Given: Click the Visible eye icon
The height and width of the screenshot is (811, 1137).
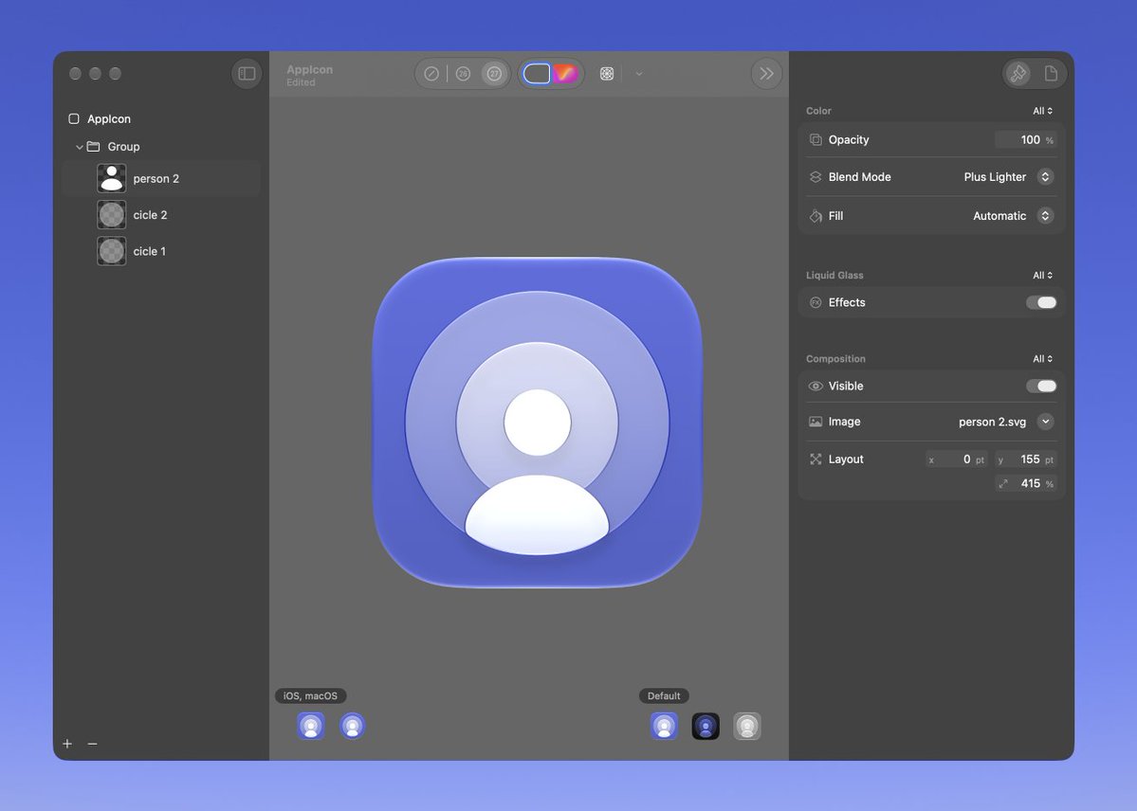Looking at the screenshot, I should click(816, 387).
